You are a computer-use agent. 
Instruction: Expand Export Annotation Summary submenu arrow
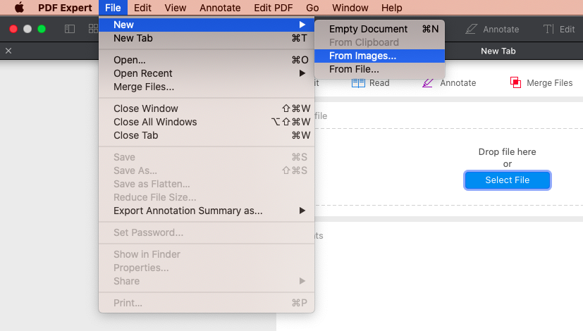[x=302, y=211]
